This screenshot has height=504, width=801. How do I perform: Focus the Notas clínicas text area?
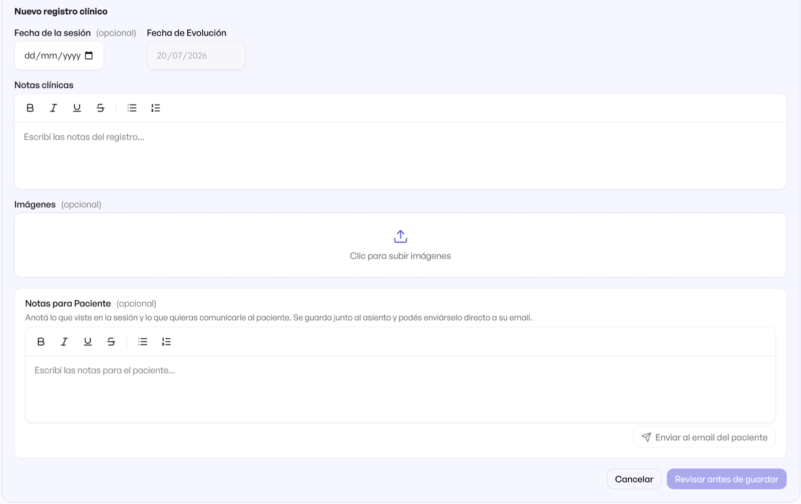(400, 155)
